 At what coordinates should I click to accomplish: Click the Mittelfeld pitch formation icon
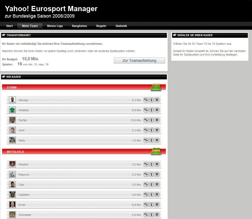point(156,152)
